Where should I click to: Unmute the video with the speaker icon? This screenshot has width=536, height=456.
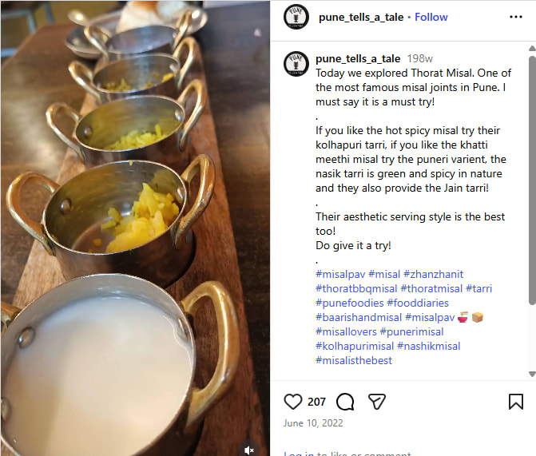(249, 450)
